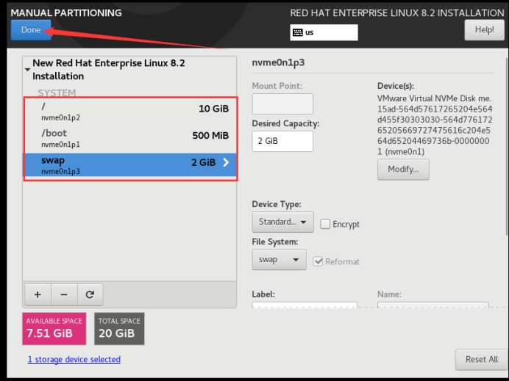Open the Help! button
509x381 pixels.
coord(484,30)
